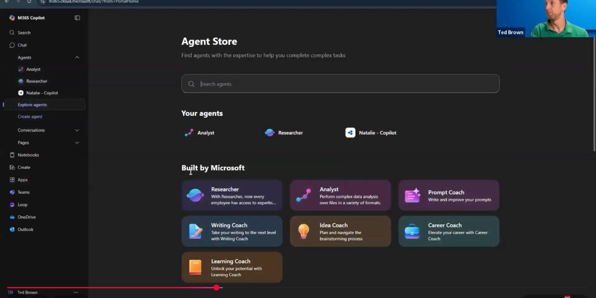This screenshot has height=298, width=596.
Task: Collapse the Agents section chevron
Action: 77,58
